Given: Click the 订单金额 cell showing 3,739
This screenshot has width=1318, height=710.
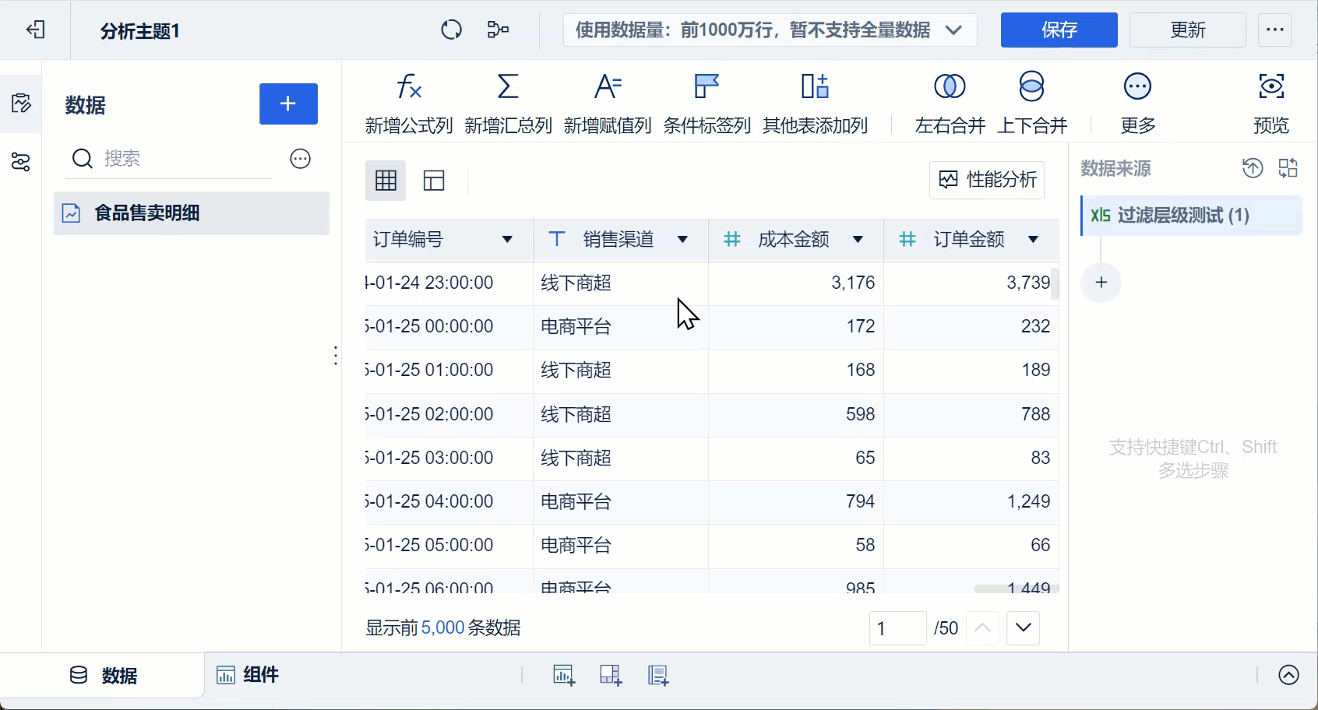Looking at the screenshot, I should pos(971,283).
